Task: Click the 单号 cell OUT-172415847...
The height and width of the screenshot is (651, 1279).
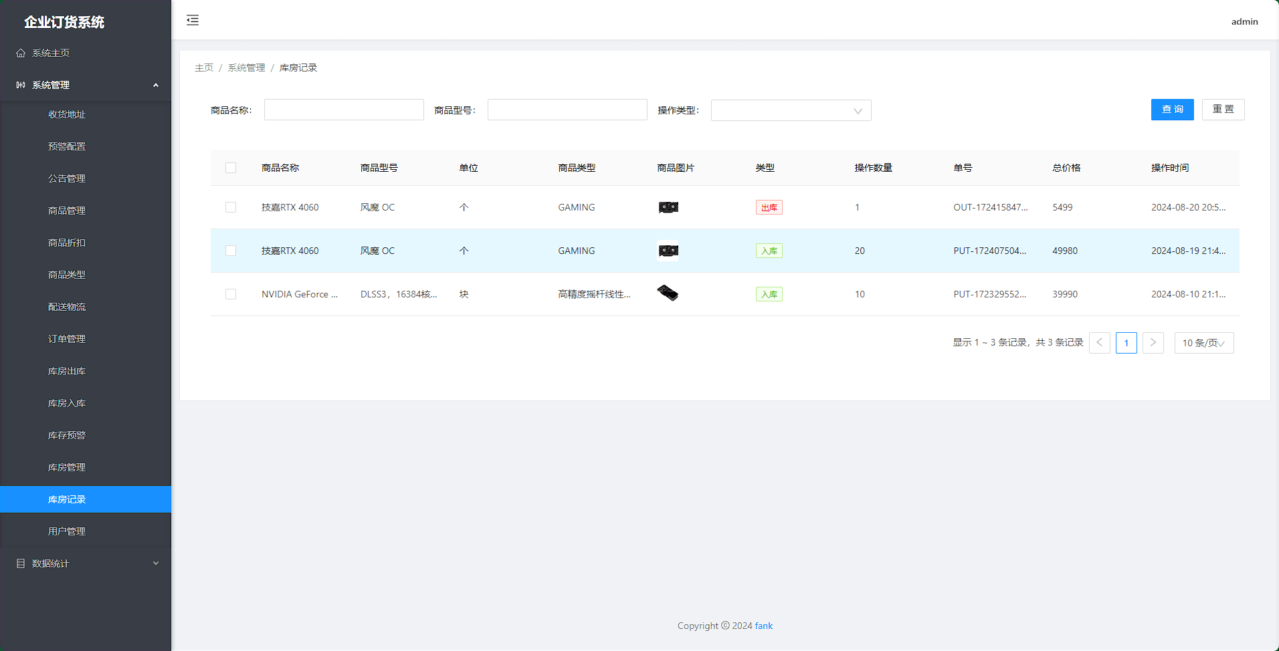Action: point(991,207)
